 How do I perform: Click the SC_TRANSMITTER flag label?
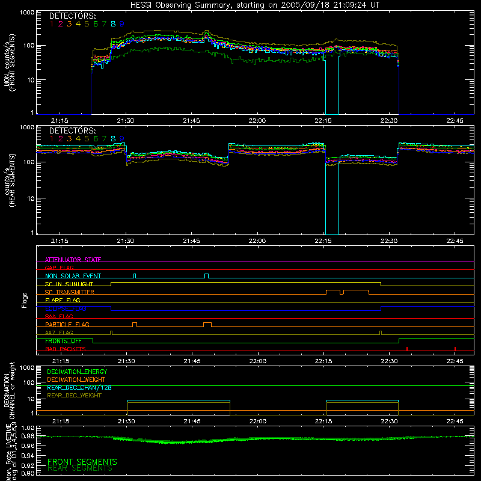(70, 292)
